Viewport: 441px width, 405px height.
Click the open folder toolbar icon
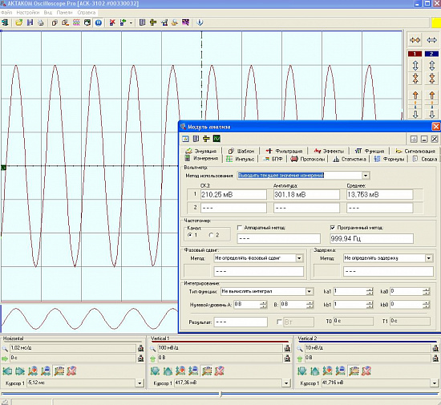click(x=19, y=22)
